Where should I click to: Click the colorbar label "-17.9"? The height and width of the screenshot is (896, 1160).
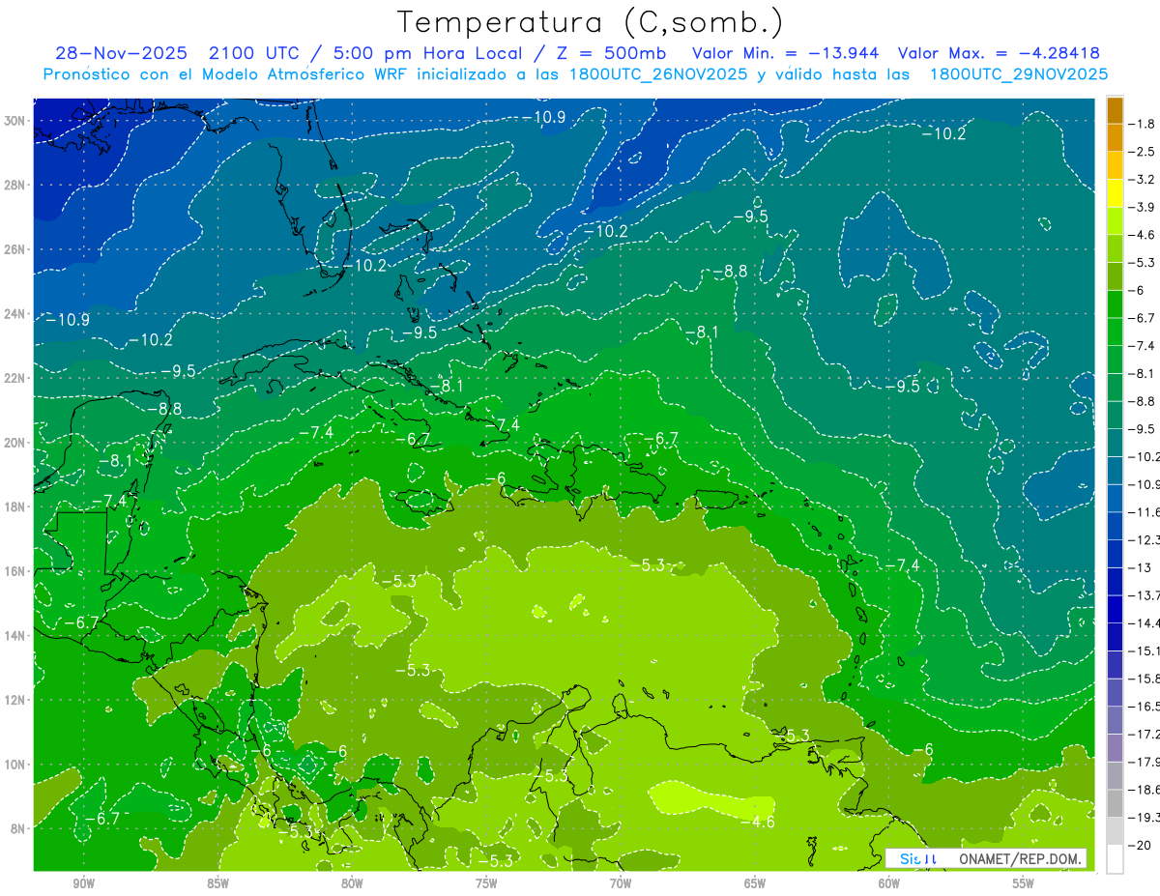pos(1145,762)
